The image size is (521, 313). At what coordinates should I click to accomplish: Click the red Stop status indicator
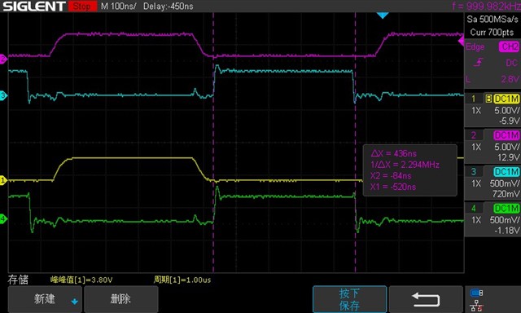click(82, 6)
